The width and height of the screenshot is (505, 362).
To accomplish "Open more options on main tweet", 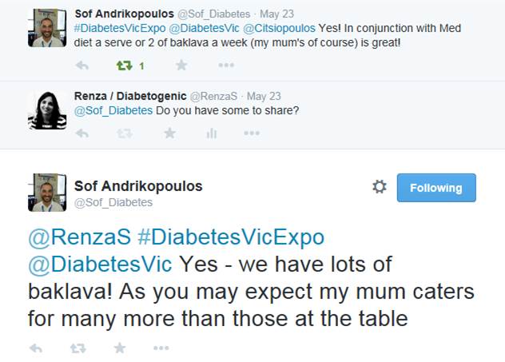I will tap(161, 348).
